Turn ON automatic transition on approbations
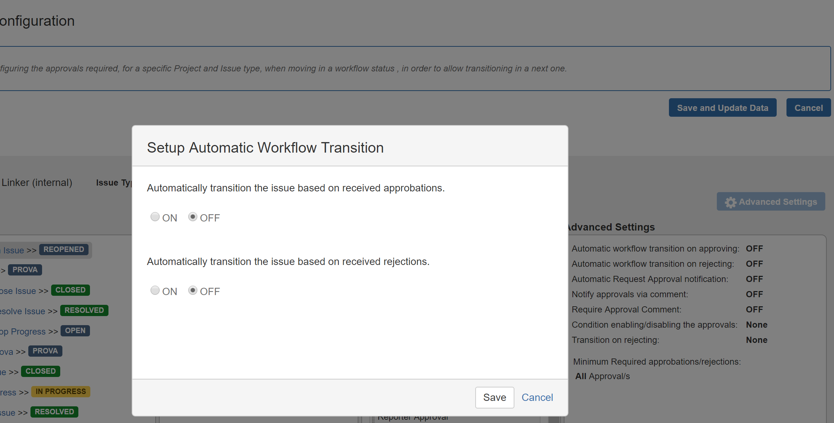The image size is (834, 423). (x=155, y=217)
